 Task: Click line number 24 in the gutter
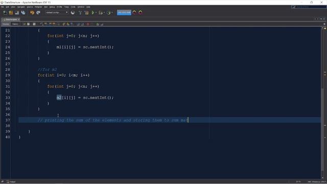pos(8,47)
